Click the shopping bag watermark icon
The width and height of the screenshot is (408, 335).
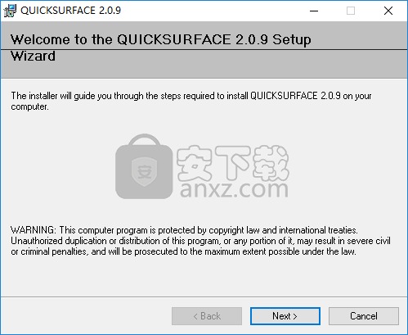144,166
